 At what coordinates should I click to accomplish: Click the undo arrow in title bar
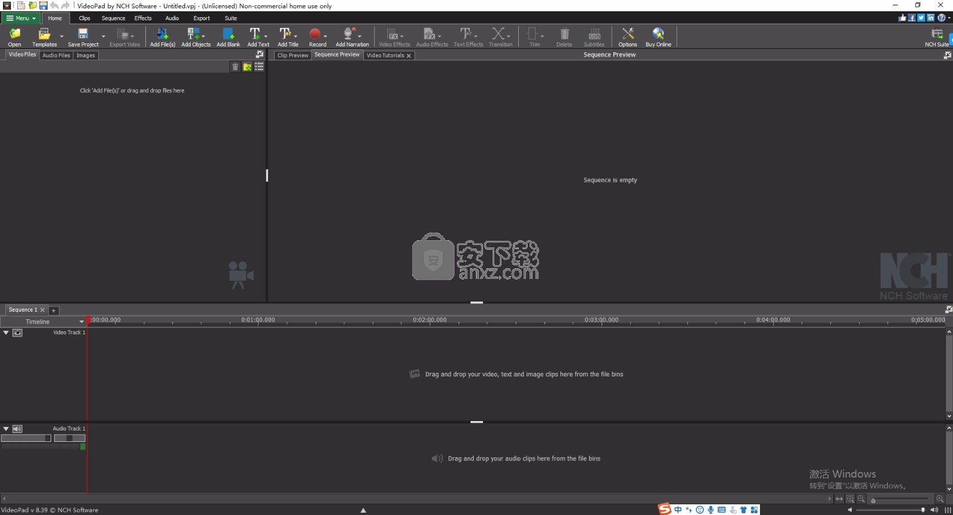pyautogui.click(x=54, y=5)
